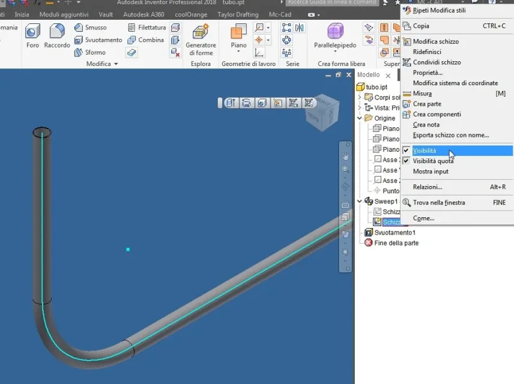
Task: Click the Combina tool icon
Action: click(132, 40)
